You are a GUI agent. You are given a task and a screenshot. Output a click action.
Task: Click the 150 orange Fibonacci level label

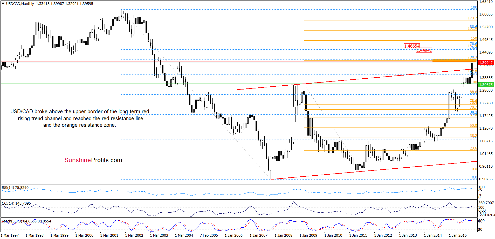[x=474, y=38]
